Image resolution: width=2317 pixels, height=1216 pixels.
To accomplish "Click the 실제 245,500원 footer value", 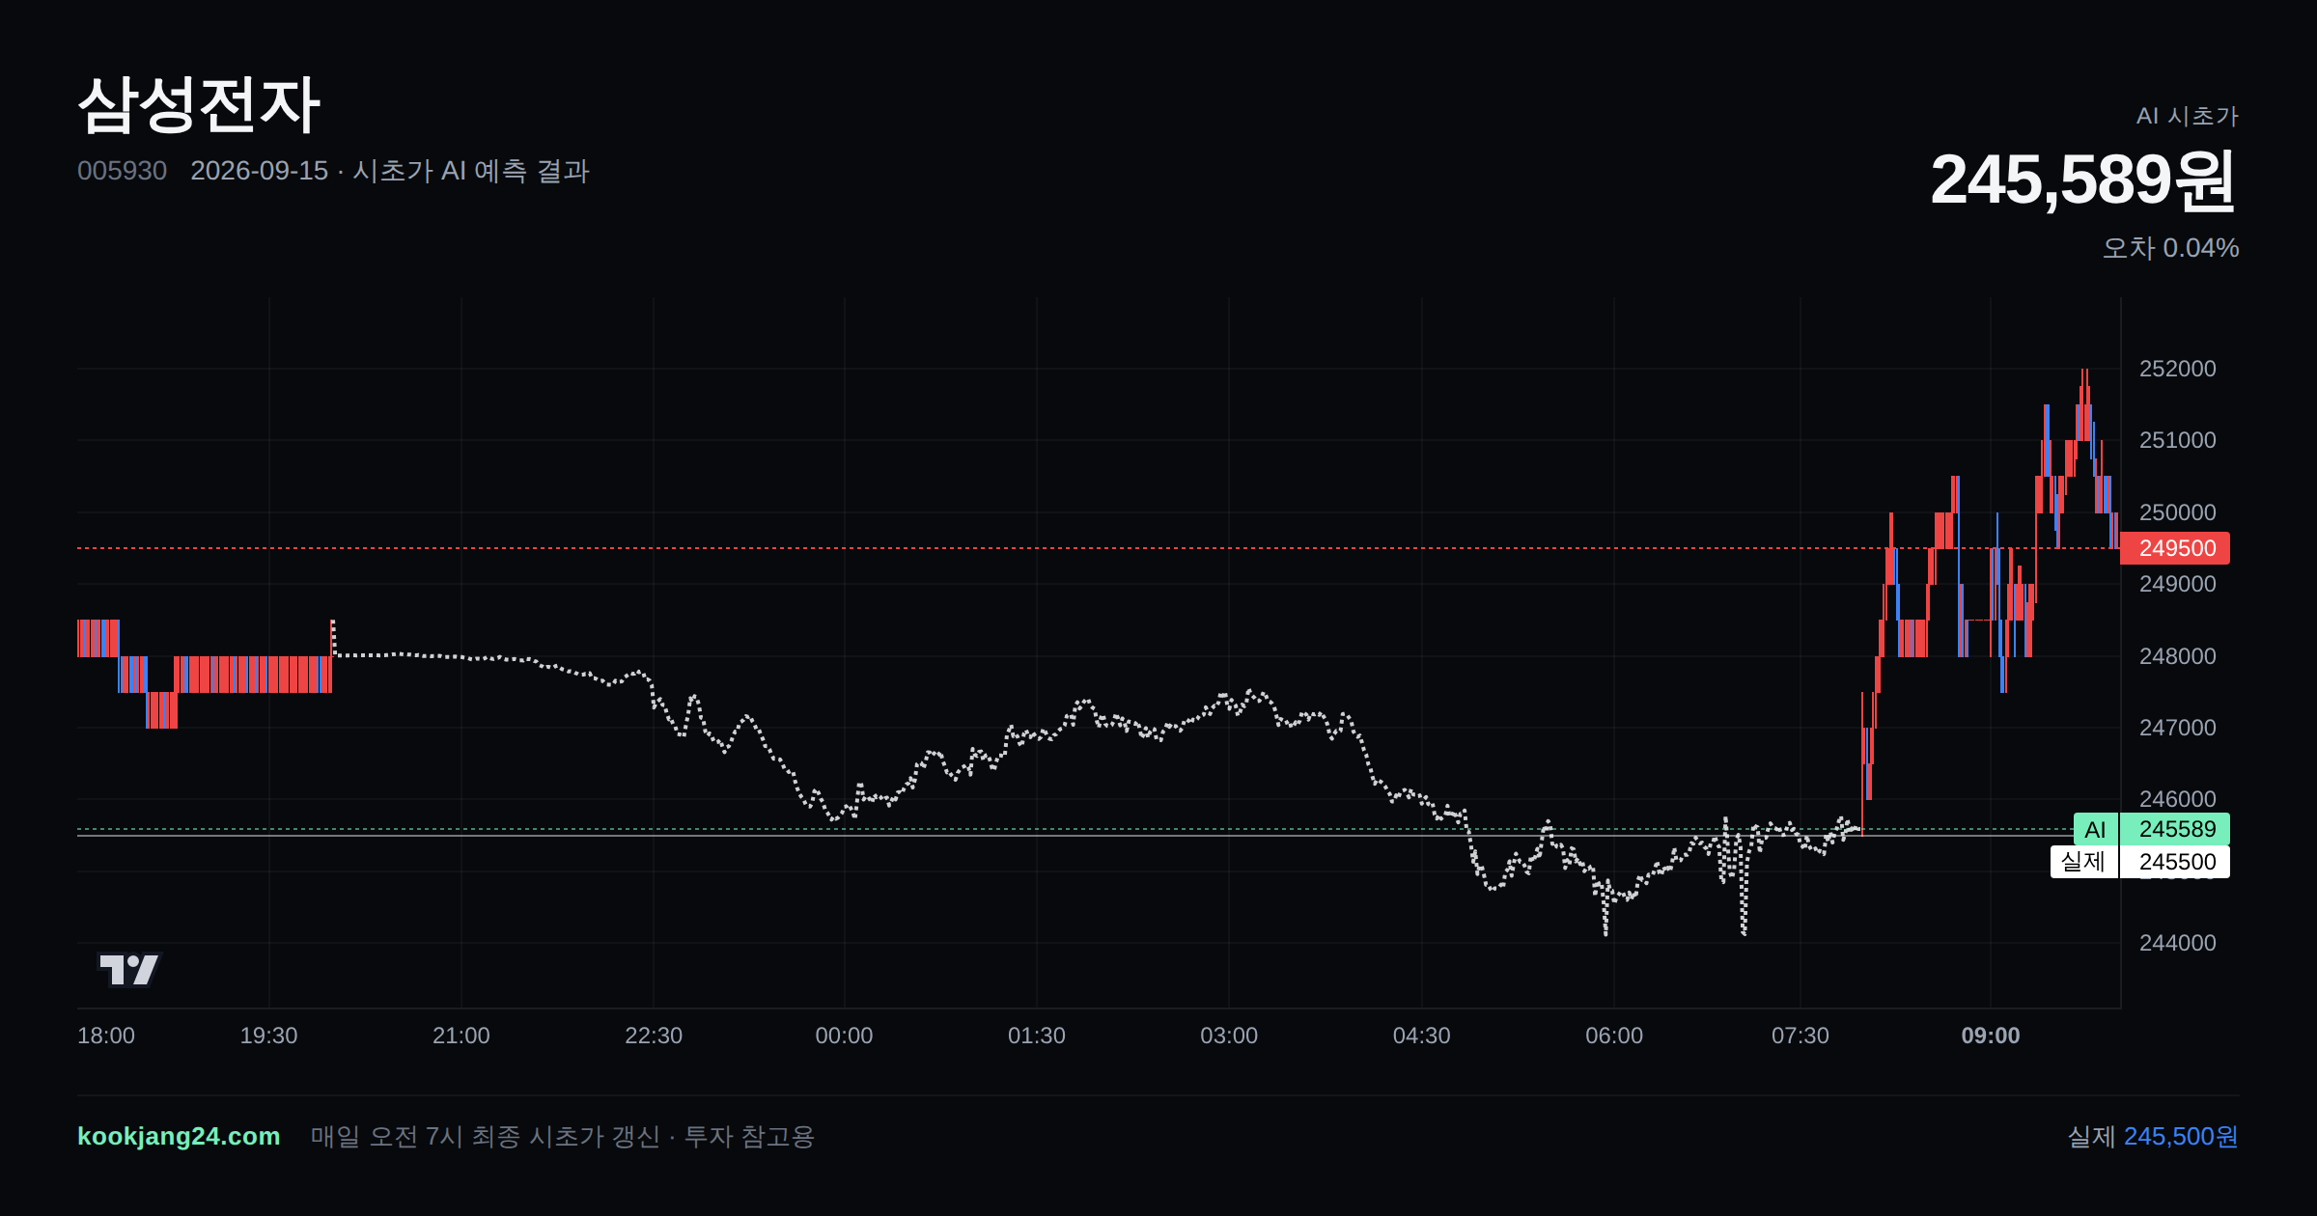I will 2153,1136.
